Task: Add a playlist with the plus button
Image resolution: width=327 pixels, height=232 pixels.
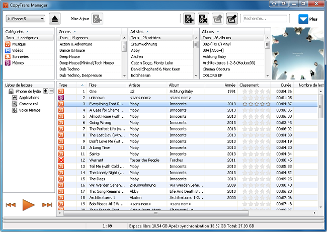Action: 45,91
